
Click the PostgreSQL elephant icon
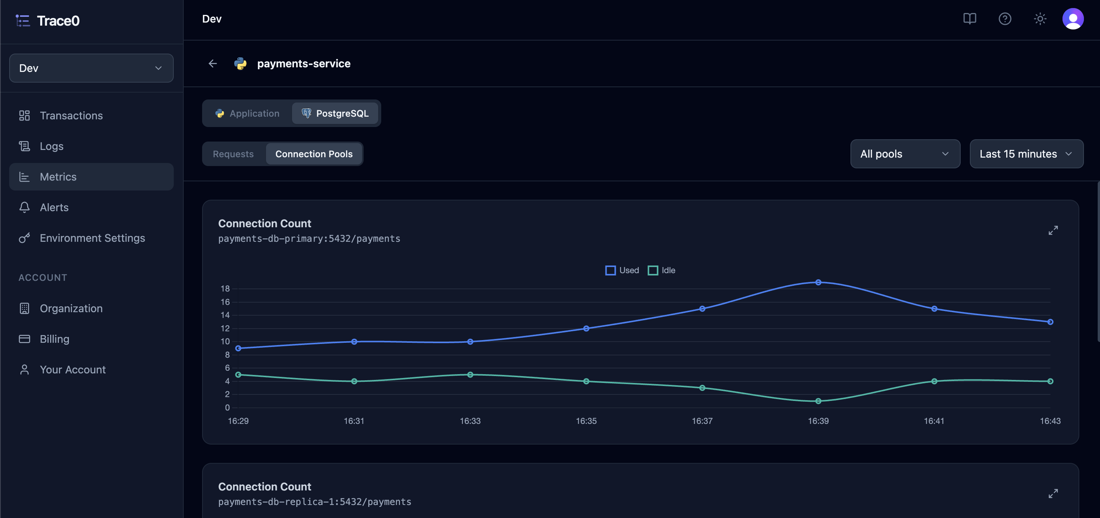[306, 113]
